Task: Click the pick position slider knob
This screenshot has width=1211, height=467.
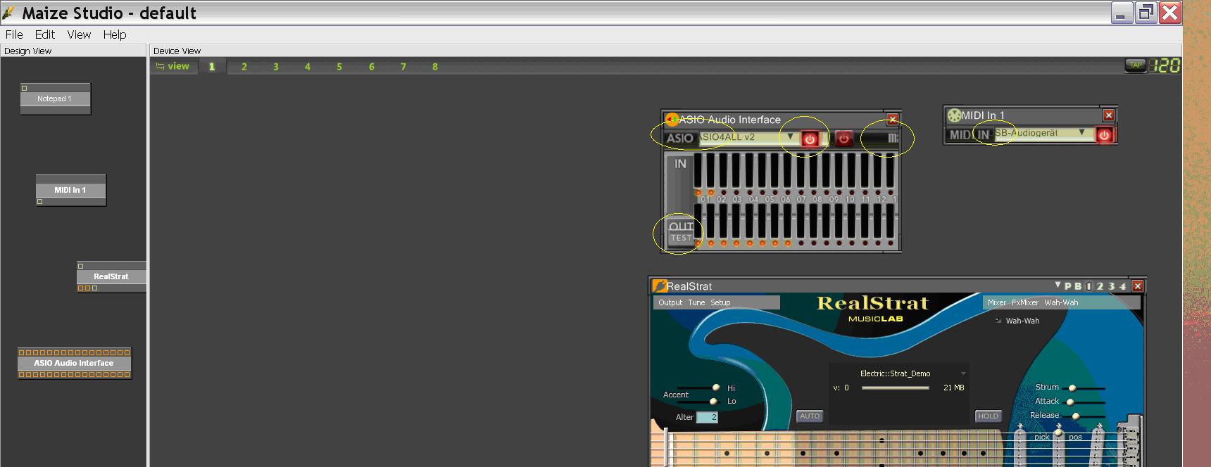Action: 1058,433
